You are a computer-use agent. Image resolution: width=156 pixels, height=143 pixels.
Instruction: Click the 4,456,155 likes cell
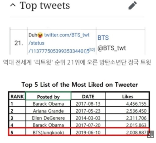coord(127,104)
